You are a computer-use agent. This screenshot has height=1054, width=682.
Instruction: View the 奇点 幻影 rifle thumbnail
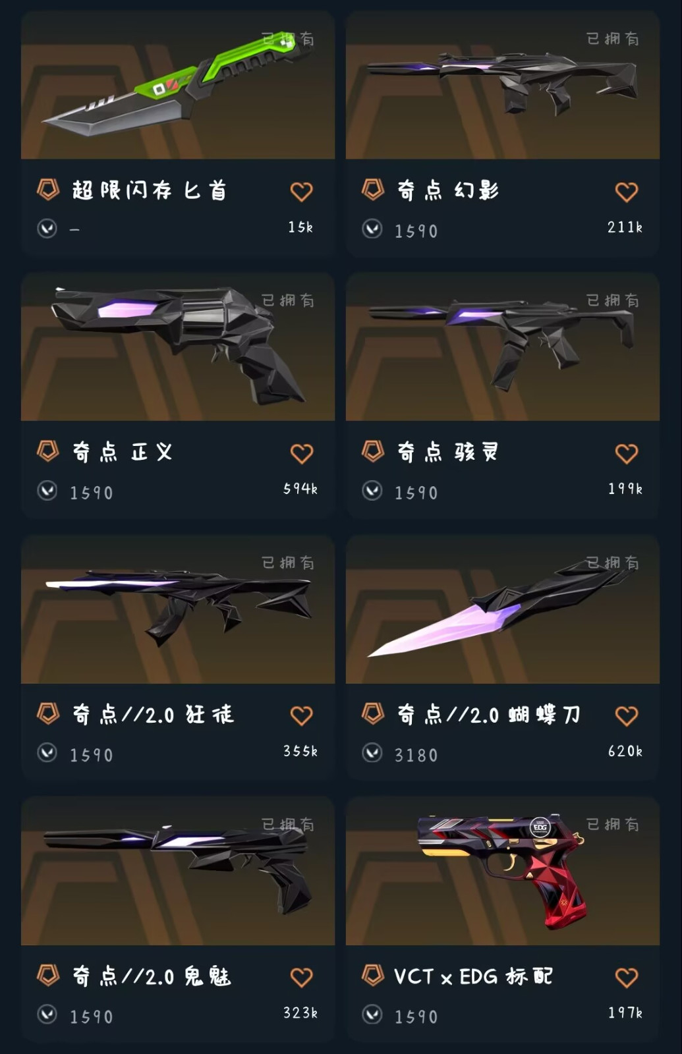click(503, 85)
